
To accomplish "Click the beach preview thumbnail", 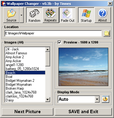I will [83, 67].
